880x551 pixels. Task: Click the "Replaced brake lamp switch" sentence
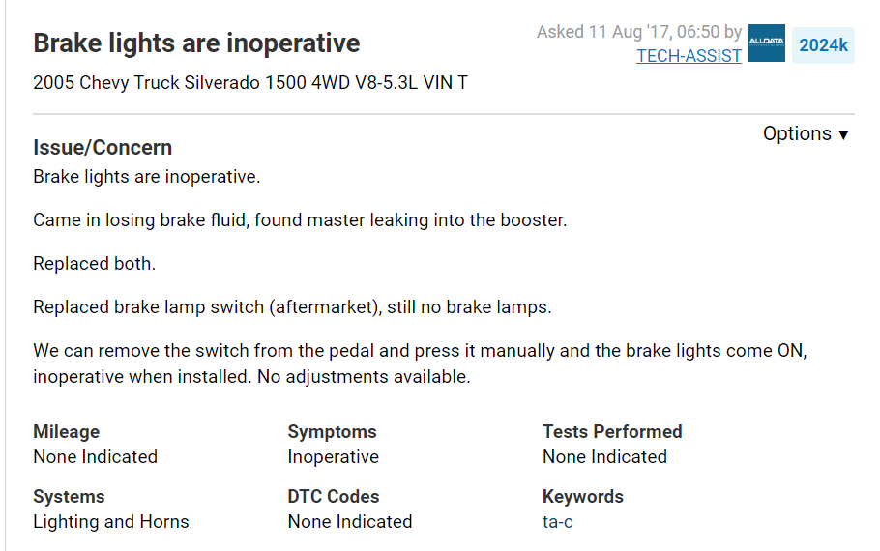(x=292, y=307)
